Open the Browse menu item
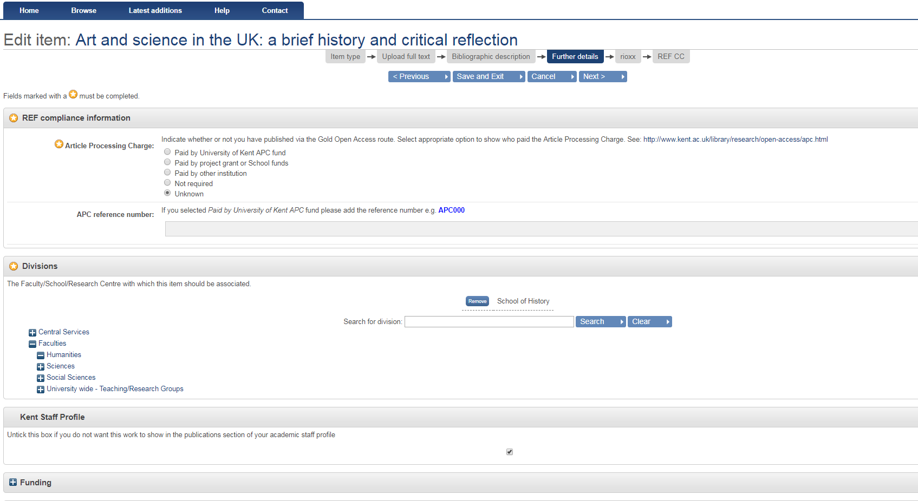918x501 pixels. [x=84, y=10]
